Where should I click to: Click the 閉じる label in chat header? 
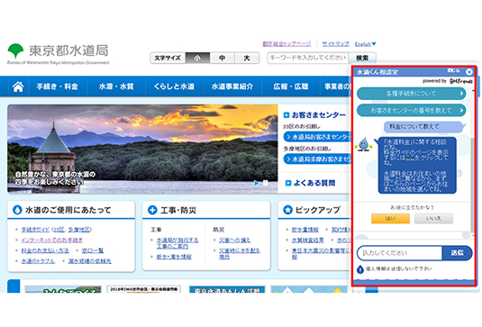pyautogui.click(x=454, y=70)
